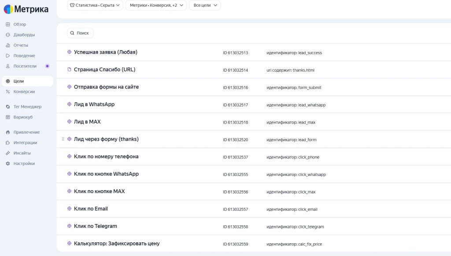This screenshot has width=451, height=256.
Task: Click the Интеграции puzzle icon
Action: click(x=8, y=143)
